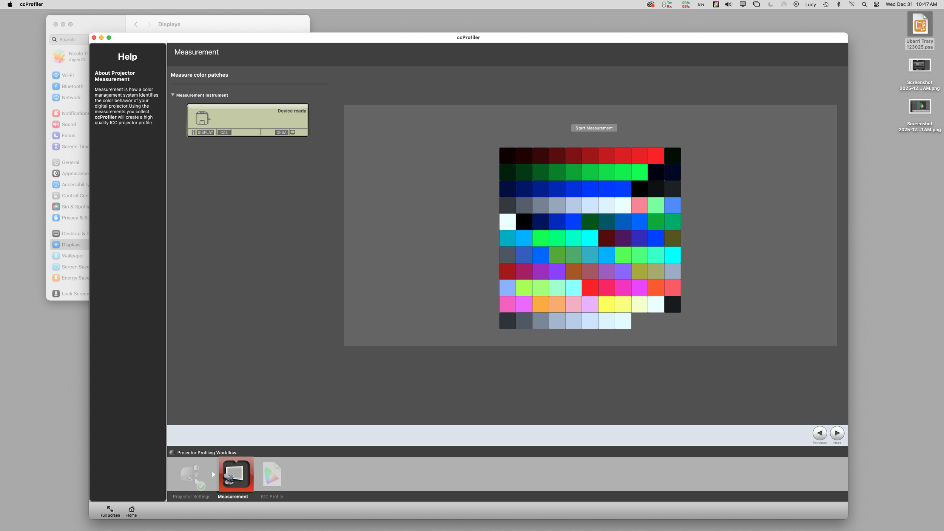Select Wallpaper in System Settings sidebar
The height and width of the screenshot is (531, 944).
[73, 256]
